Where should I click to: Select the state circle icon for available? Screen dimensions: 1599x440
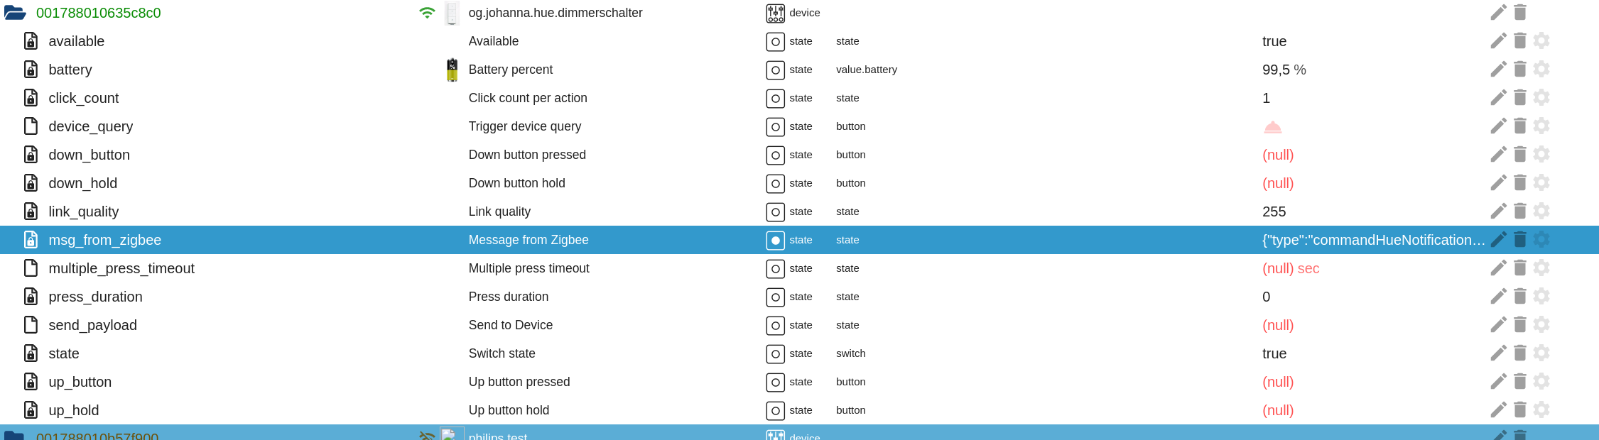pos(775,42)
